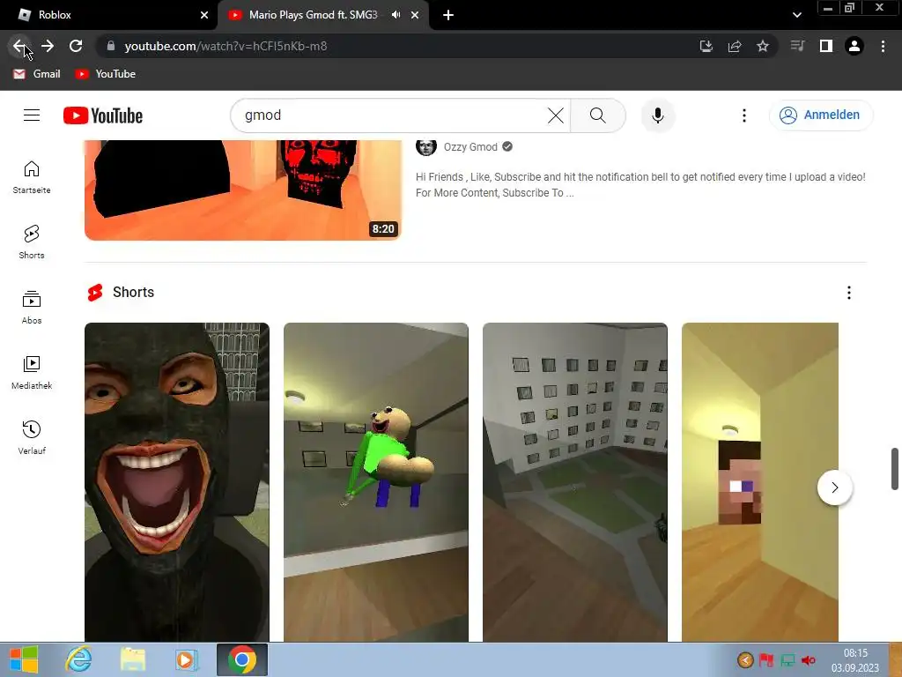Open the Chrome profile avatar
902x677 pixels.
tap(854, 46)
